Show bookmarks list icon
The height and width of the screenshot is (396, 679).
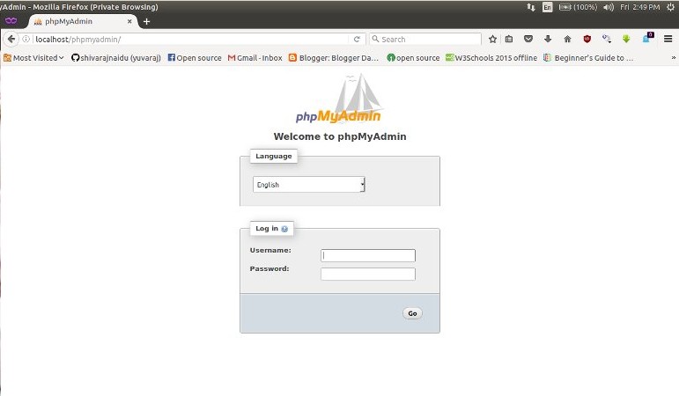(509, 39)
